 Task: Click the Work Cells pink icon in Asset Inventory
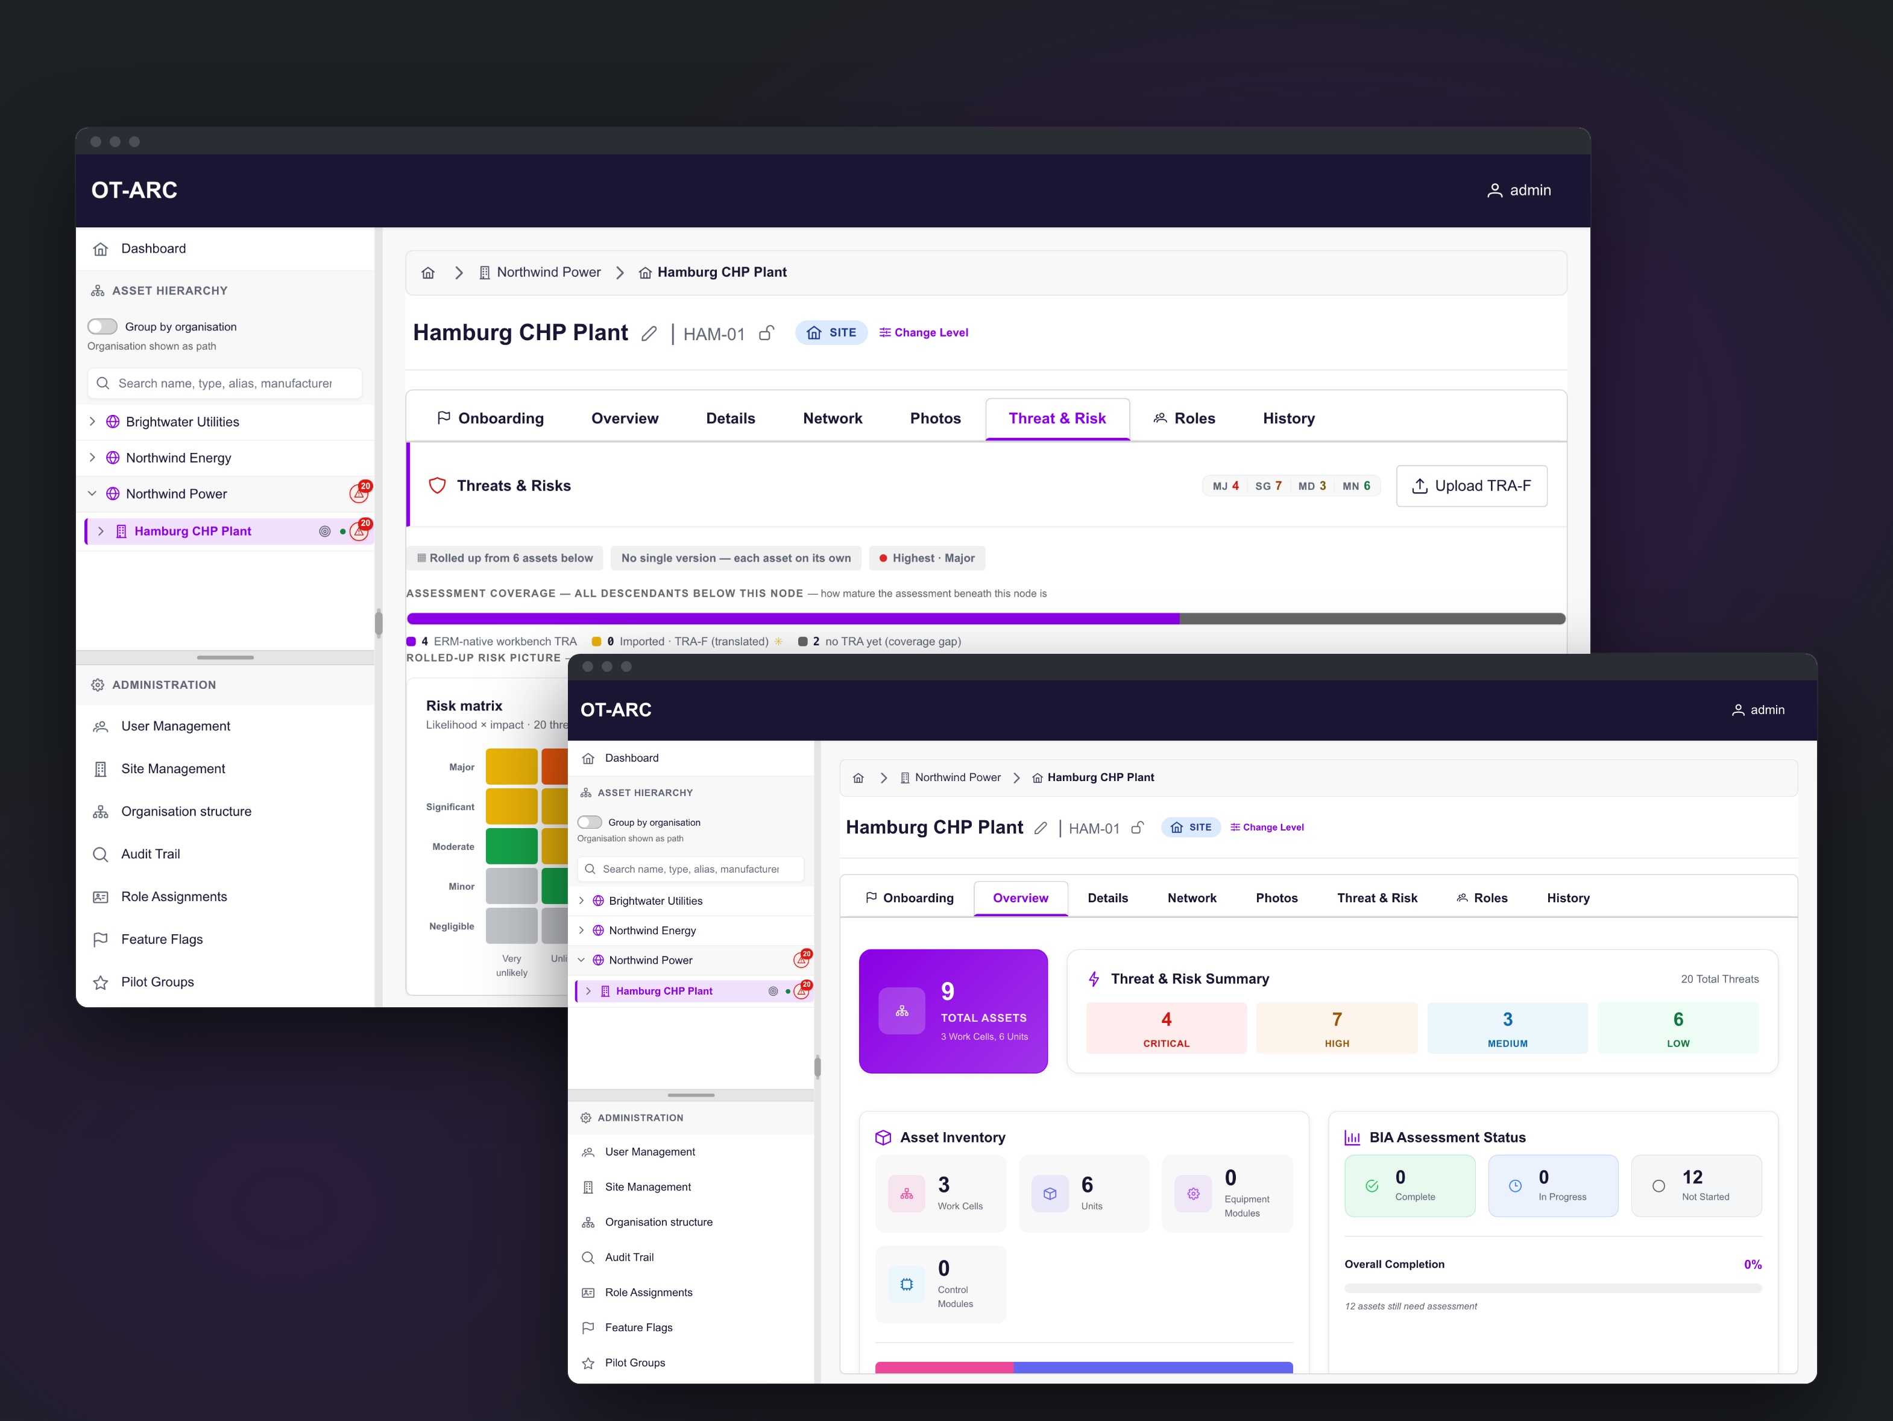click(x=906, y=1193)
